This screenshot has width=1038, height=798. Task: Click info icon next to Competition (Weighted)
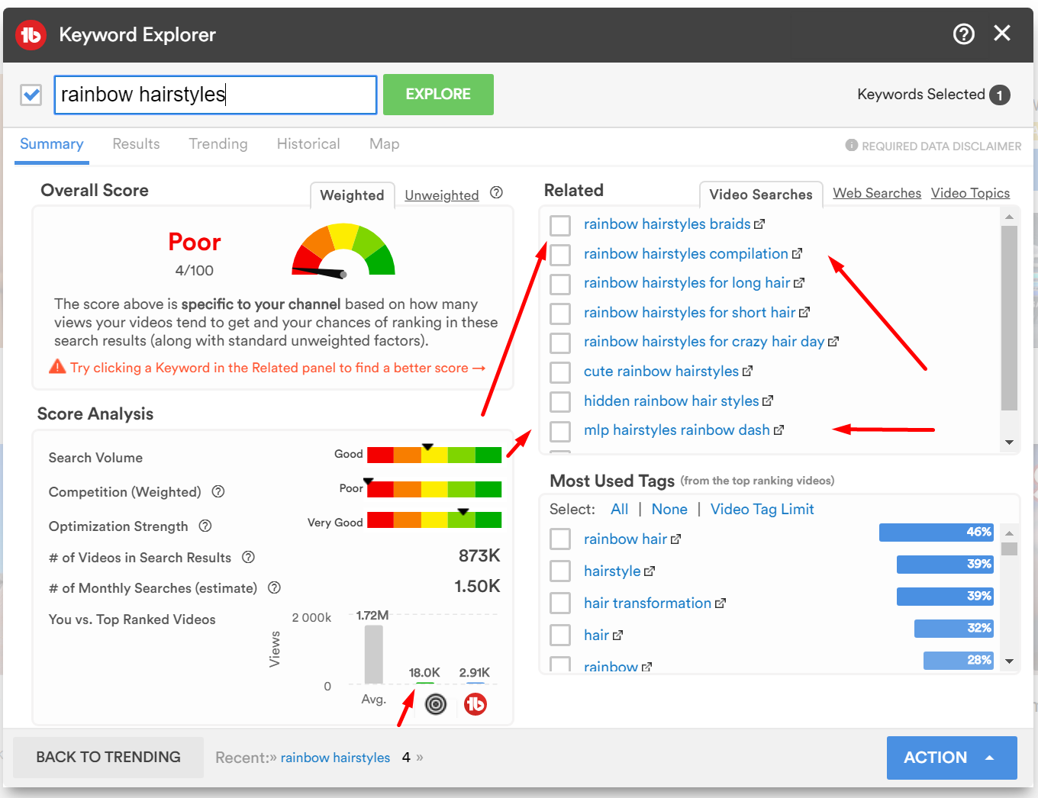(218, 491)
